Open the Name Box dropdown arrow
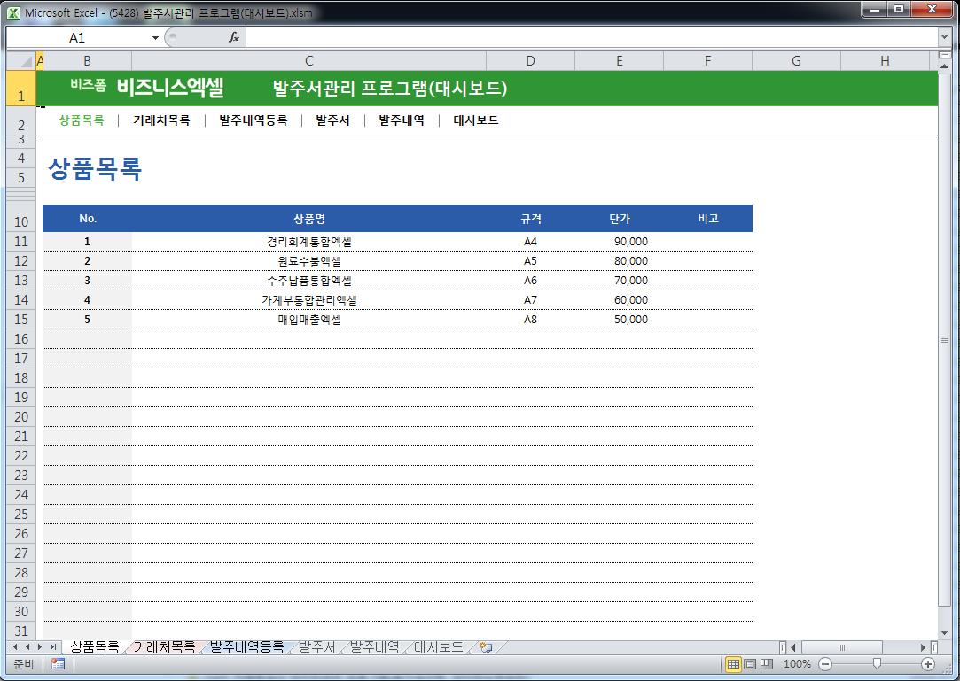This screenshot has width=960, height=681. pos(155,38)
